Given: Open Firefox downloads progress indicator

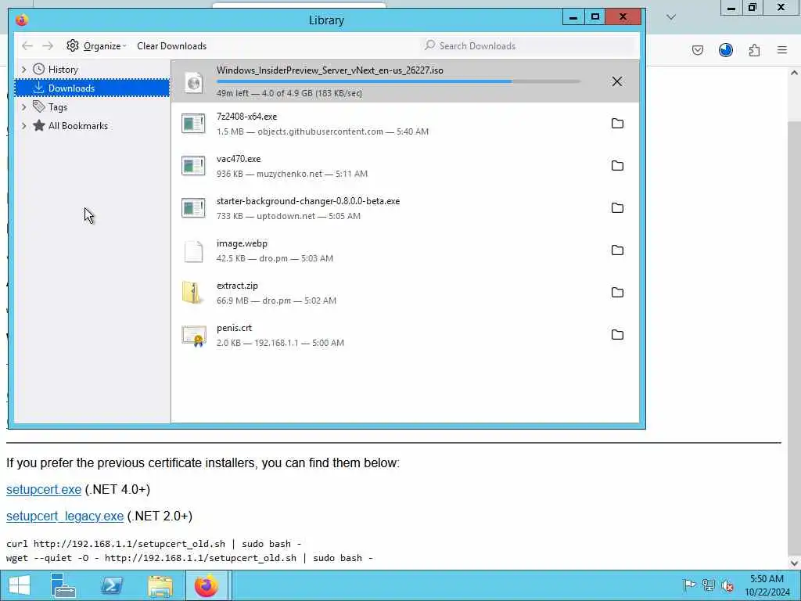Looking at the screenshot, I should pos(726,50).
